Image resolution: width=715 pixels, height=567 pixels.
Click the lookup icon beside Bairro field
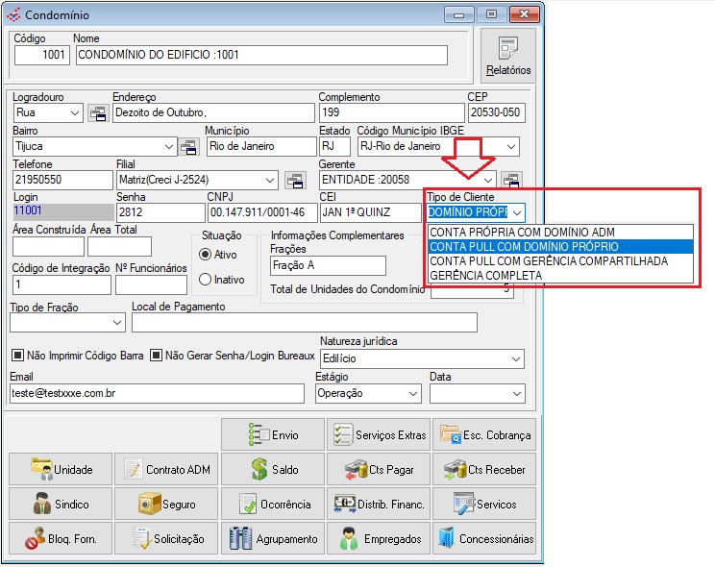point(188,147)
